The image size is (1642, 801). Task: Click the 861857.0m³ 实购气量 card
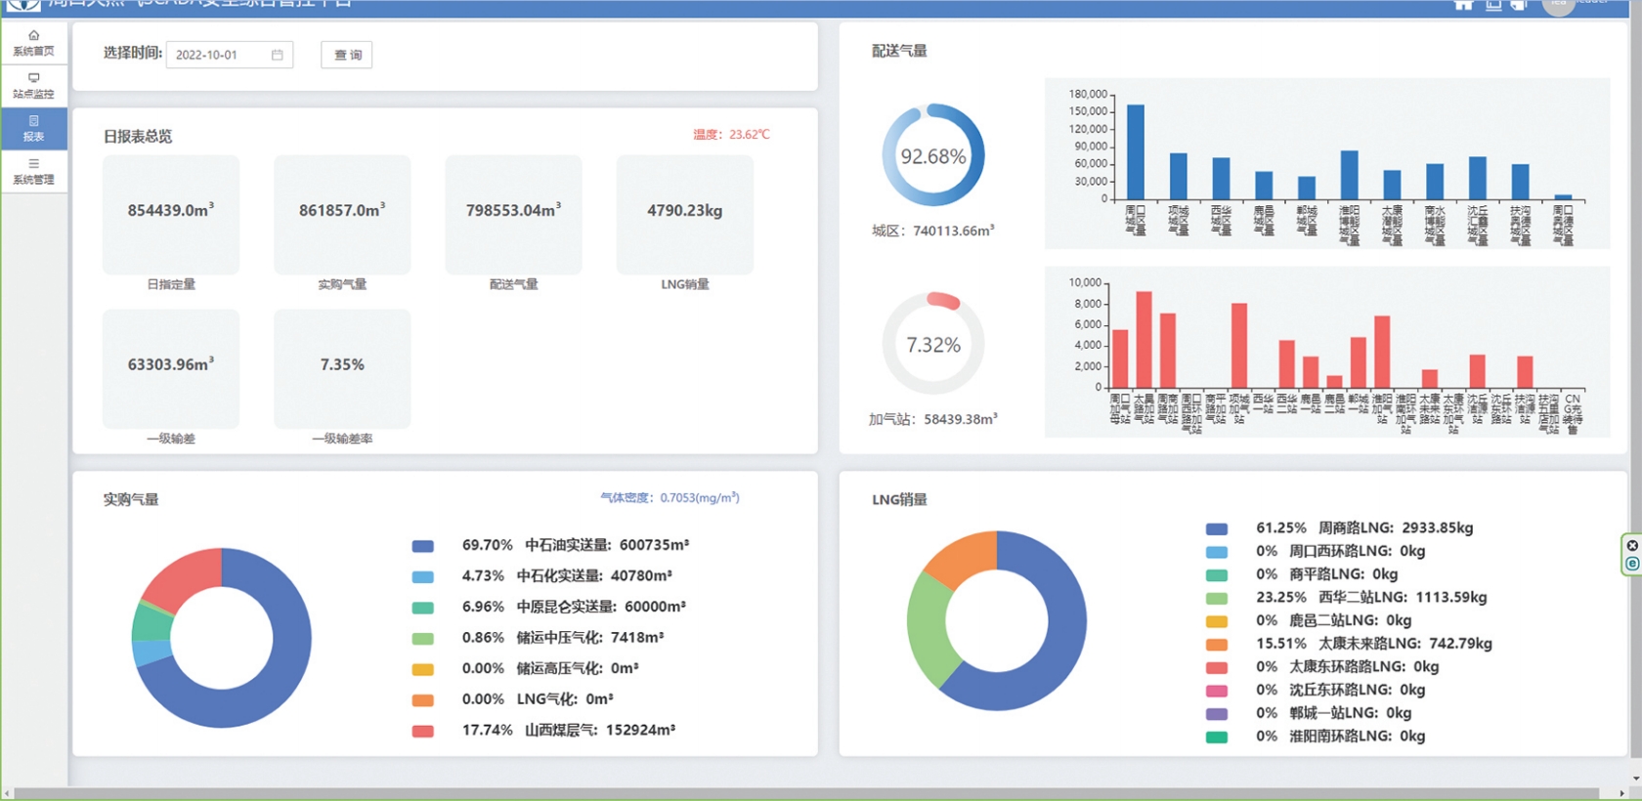pos(342,215)
